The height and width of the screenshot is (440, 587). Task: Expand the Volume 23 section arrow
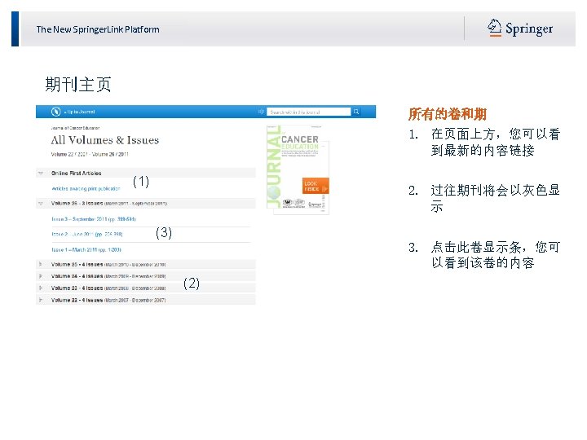pos(41,288)
